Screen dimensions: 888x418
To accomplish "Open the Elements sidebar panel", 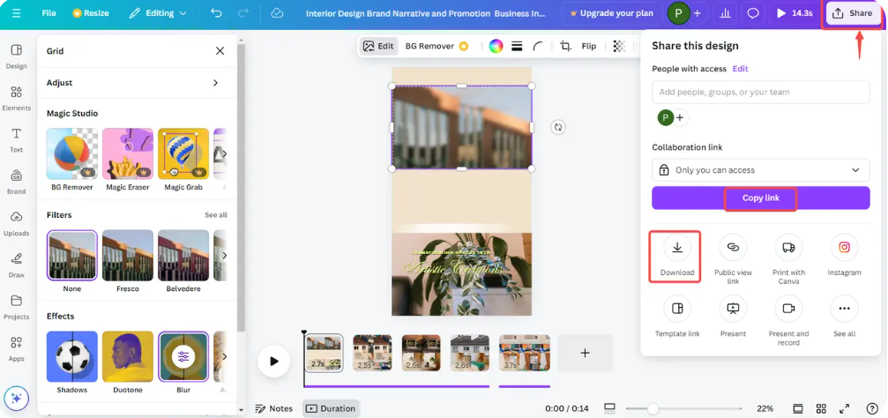I will (x=16, y=97).
